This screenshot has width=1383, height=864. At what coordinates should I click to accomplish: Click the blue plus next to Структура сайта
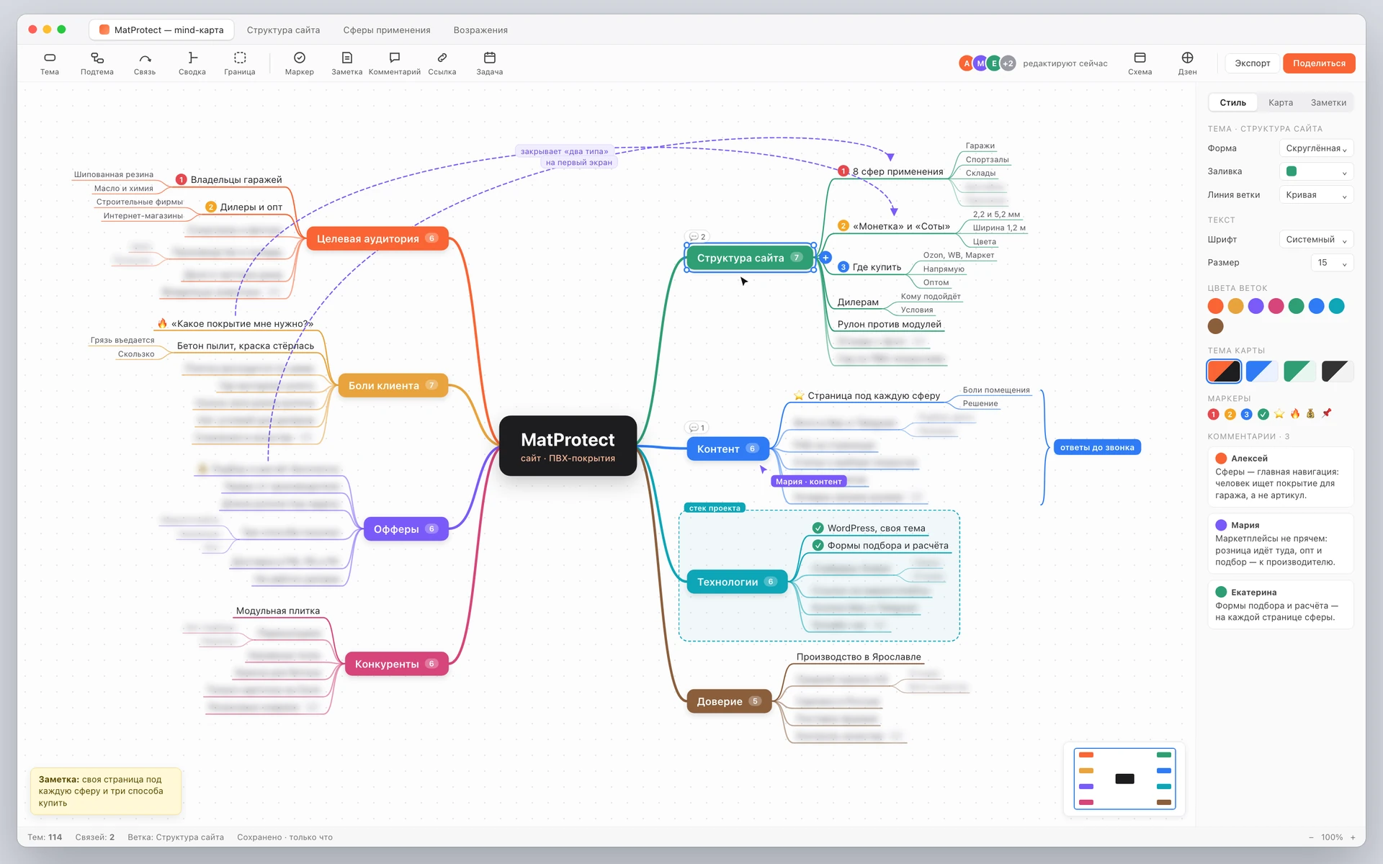tap(825, 258)
